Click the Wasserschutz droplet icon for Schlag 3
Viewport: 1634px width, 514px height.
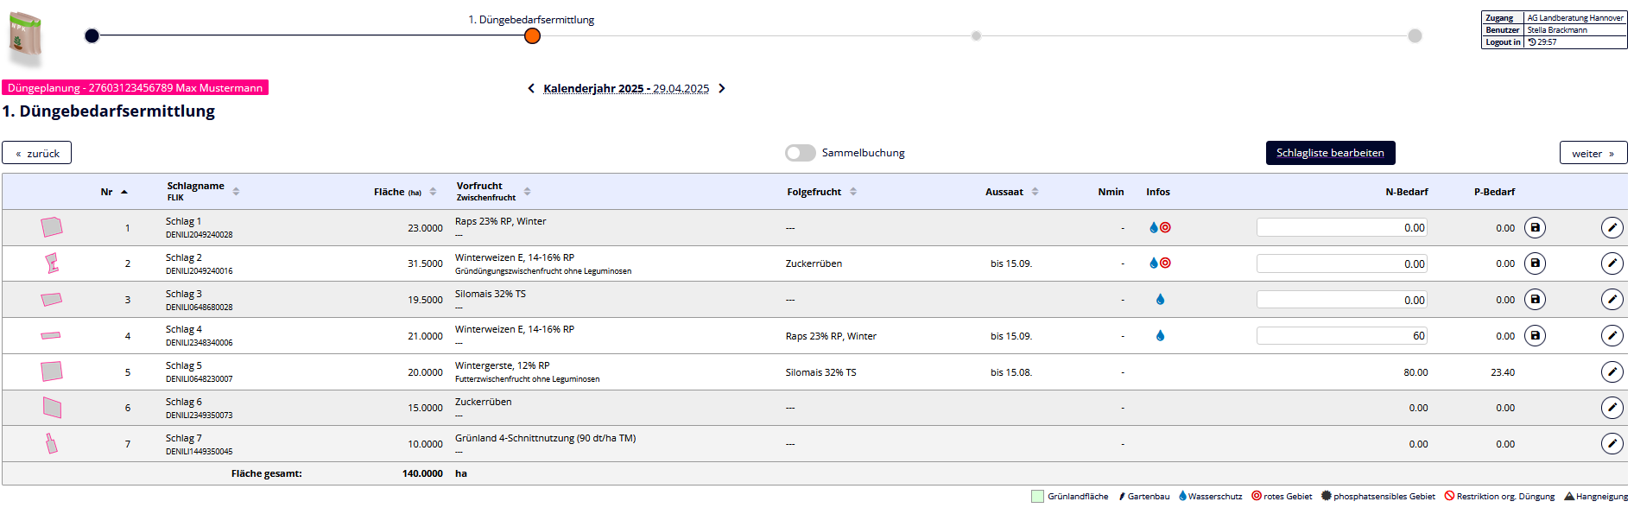[x=1160, y=300]
